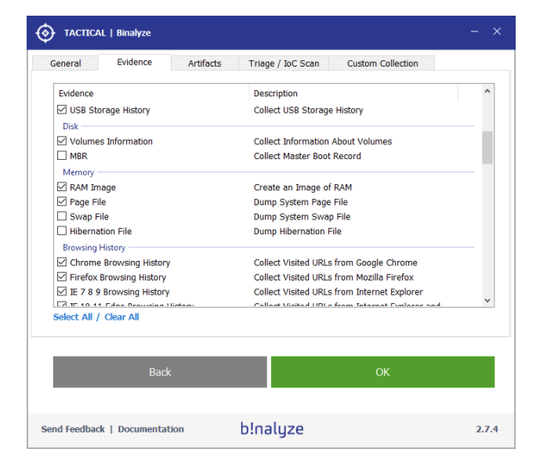Toggle the RAM Image checkbox
The image size is (547, 474).
tap(62, 187)
